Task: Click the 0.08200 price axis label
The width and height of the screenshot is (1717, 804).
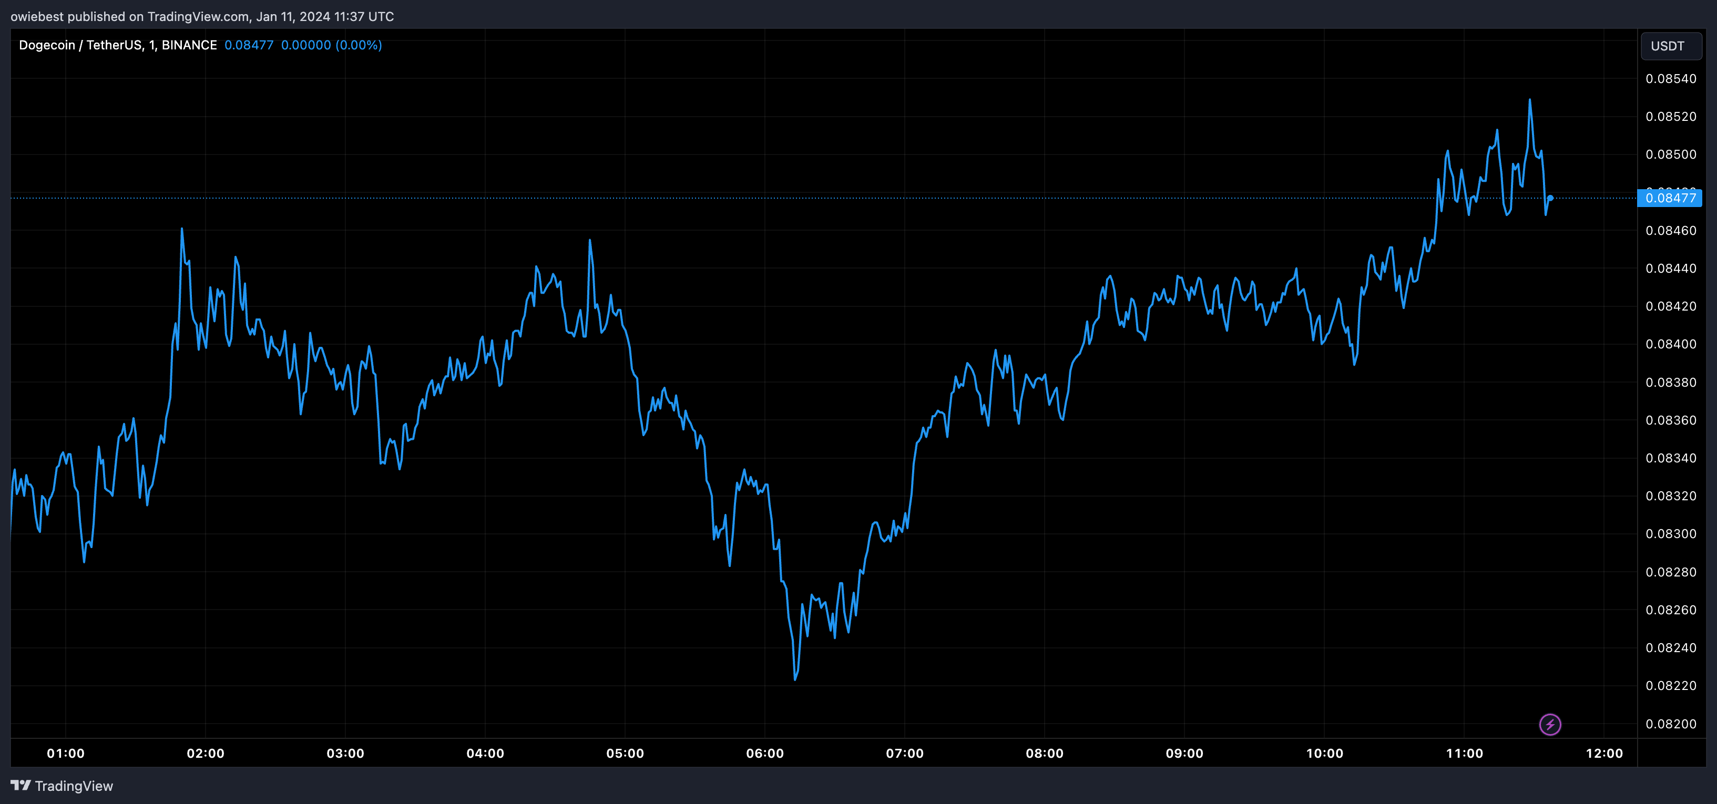Action: click(1671, 724)
